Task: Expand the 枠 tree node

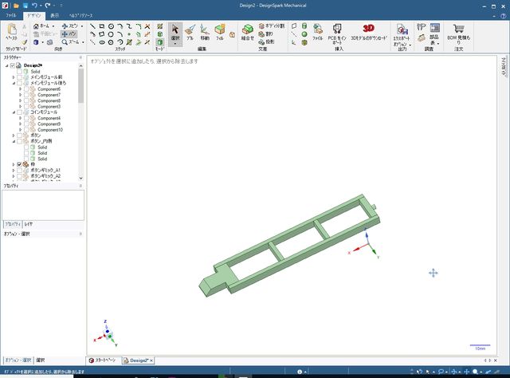Action: (14, 164)
